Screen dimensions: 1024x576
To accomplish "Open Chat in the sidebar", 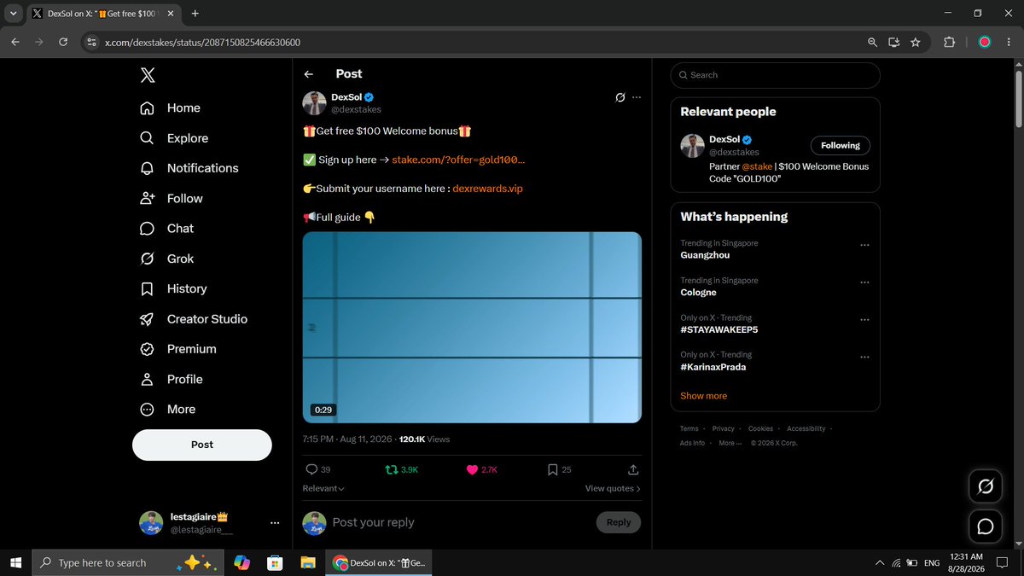I will [x=166, y=229].
